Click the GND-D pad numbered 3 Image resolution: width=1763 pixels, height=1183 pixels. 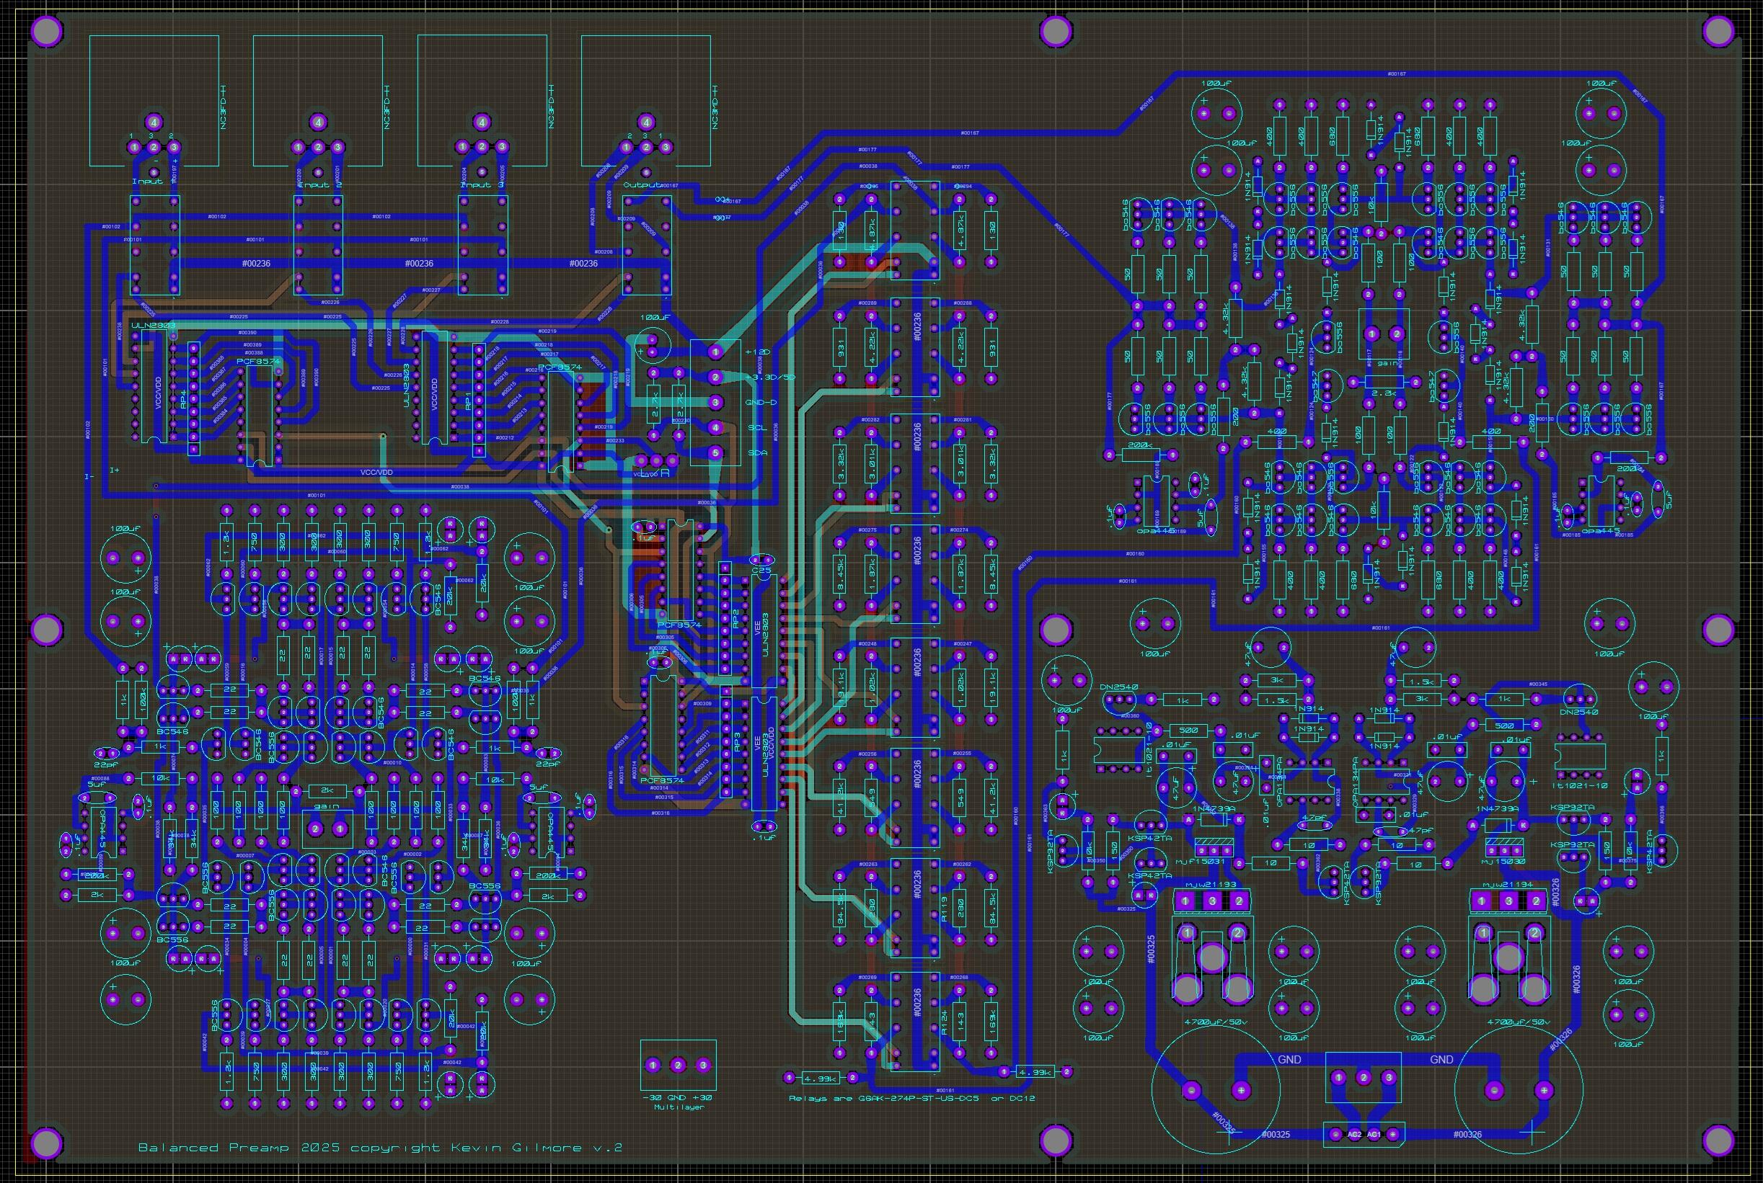715,402
